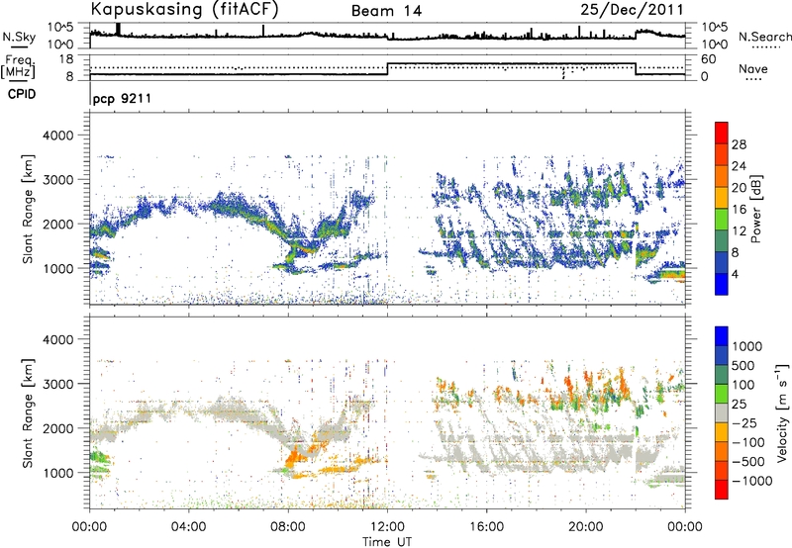792x548 pixels.
Task: Click the '28' Power scale value
Action: (x=739, y=144)
